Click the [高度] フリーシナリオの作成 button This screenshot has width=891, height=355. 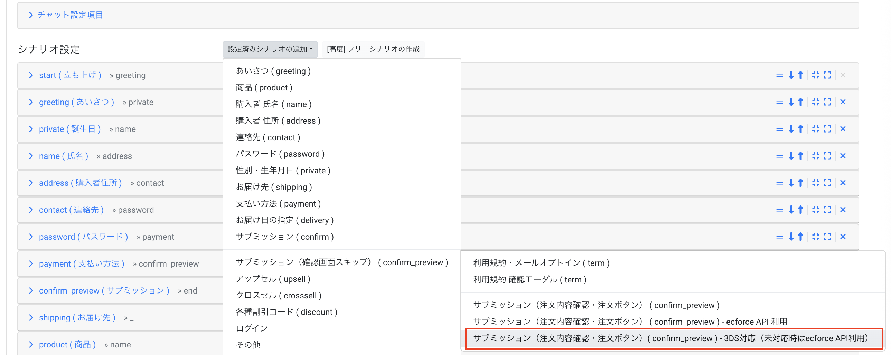click(373, 49)
